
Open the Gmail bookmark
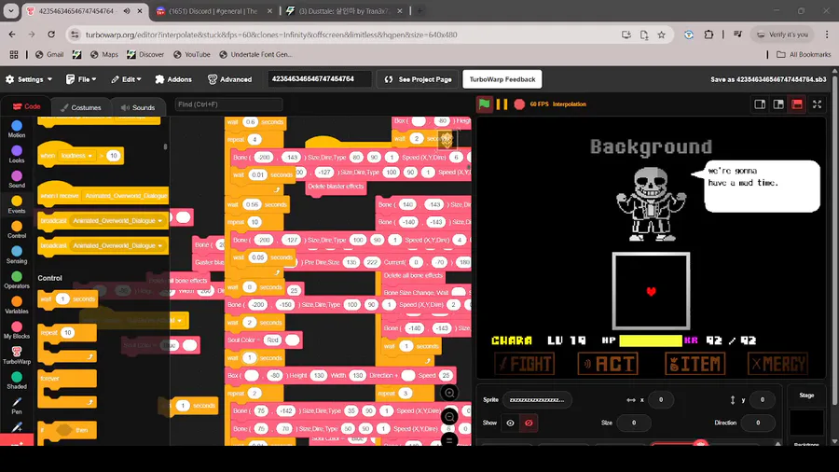[49, 55]
